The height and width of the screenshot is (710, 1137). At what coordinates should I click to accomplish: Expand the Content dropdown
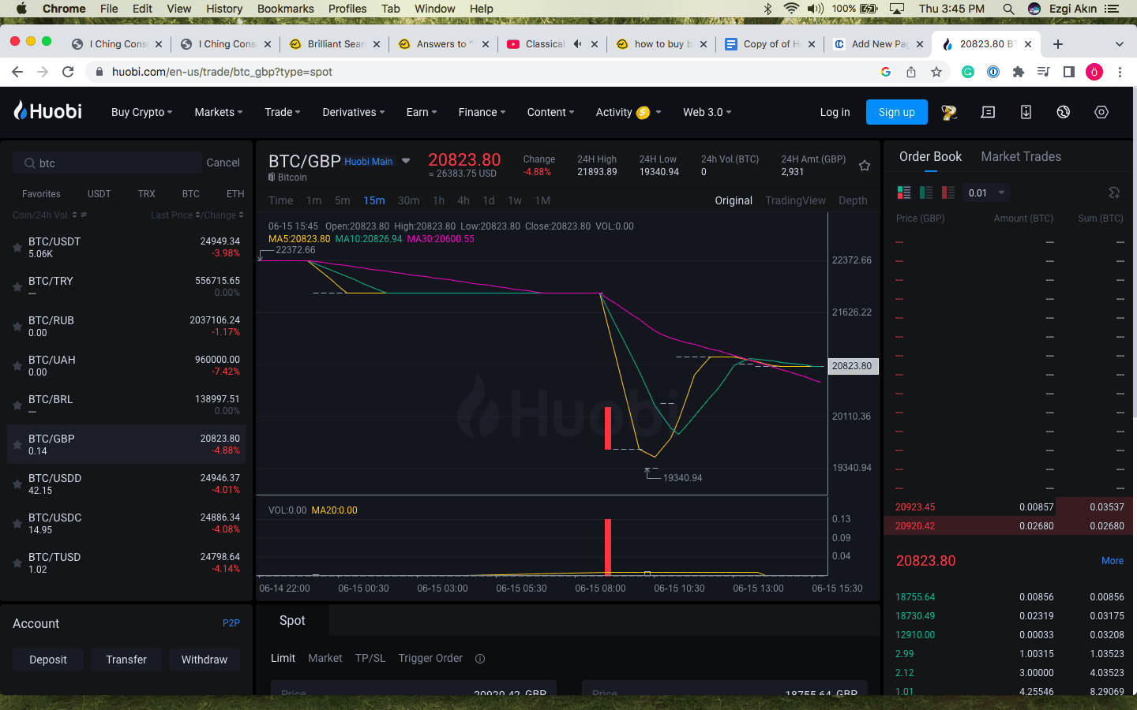pyautogui.click(x=551, y=112)
